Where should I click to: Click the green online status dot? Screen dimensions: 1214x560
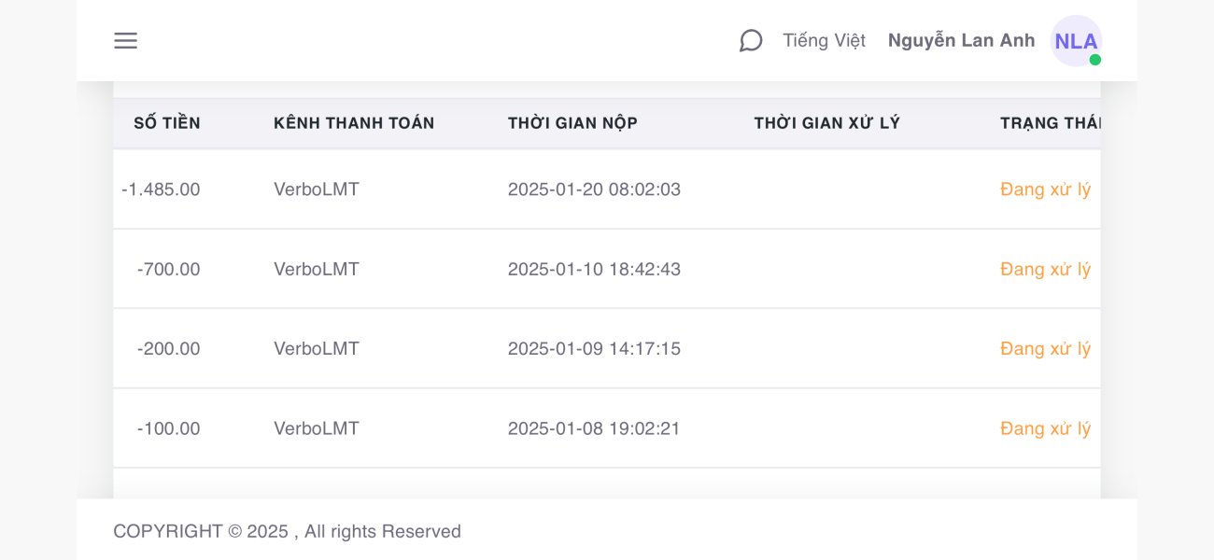click(x=1094, y=60)
